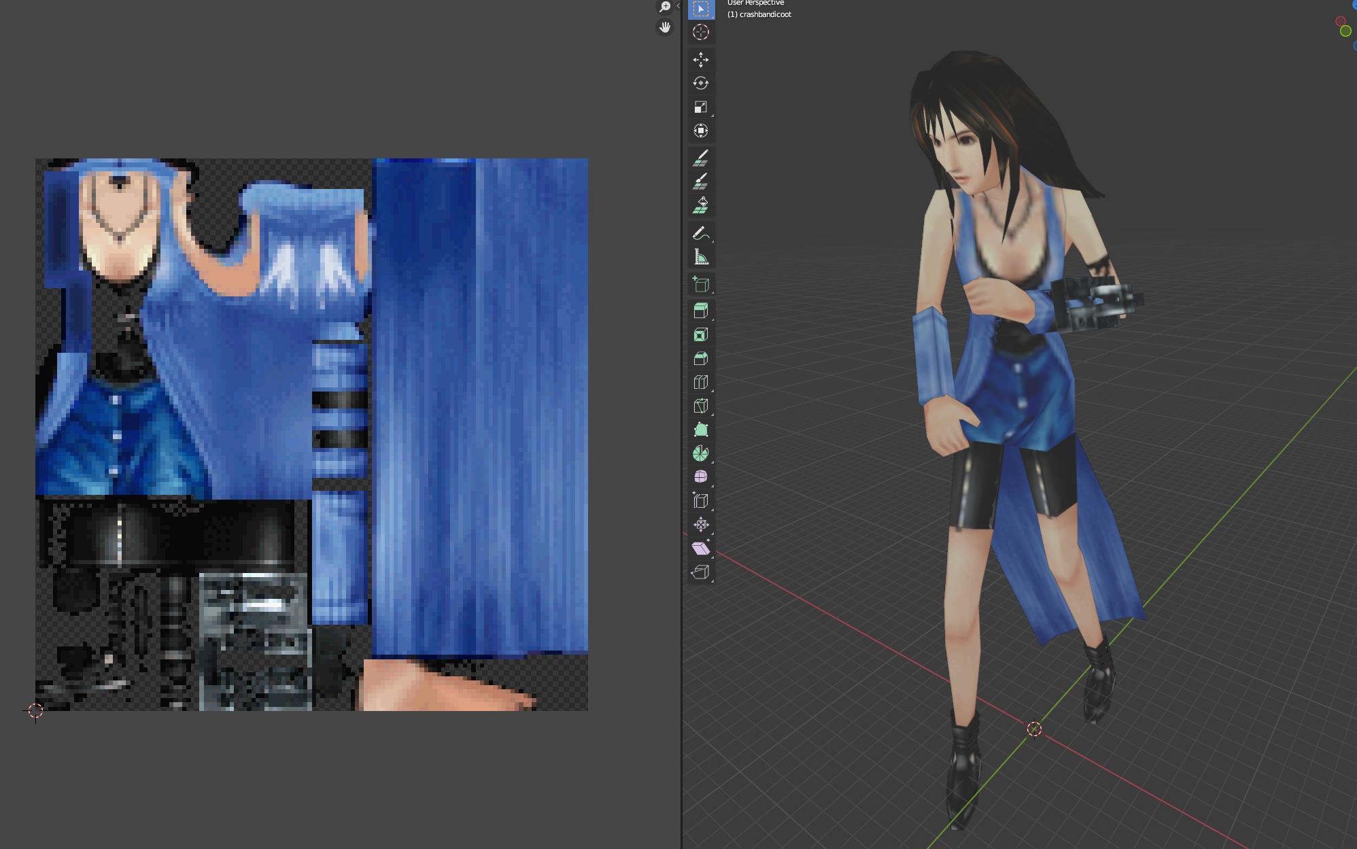Activate the Inset Faces tool
Viewport: 1357px width, 849px height.
[x=700, y=334]
